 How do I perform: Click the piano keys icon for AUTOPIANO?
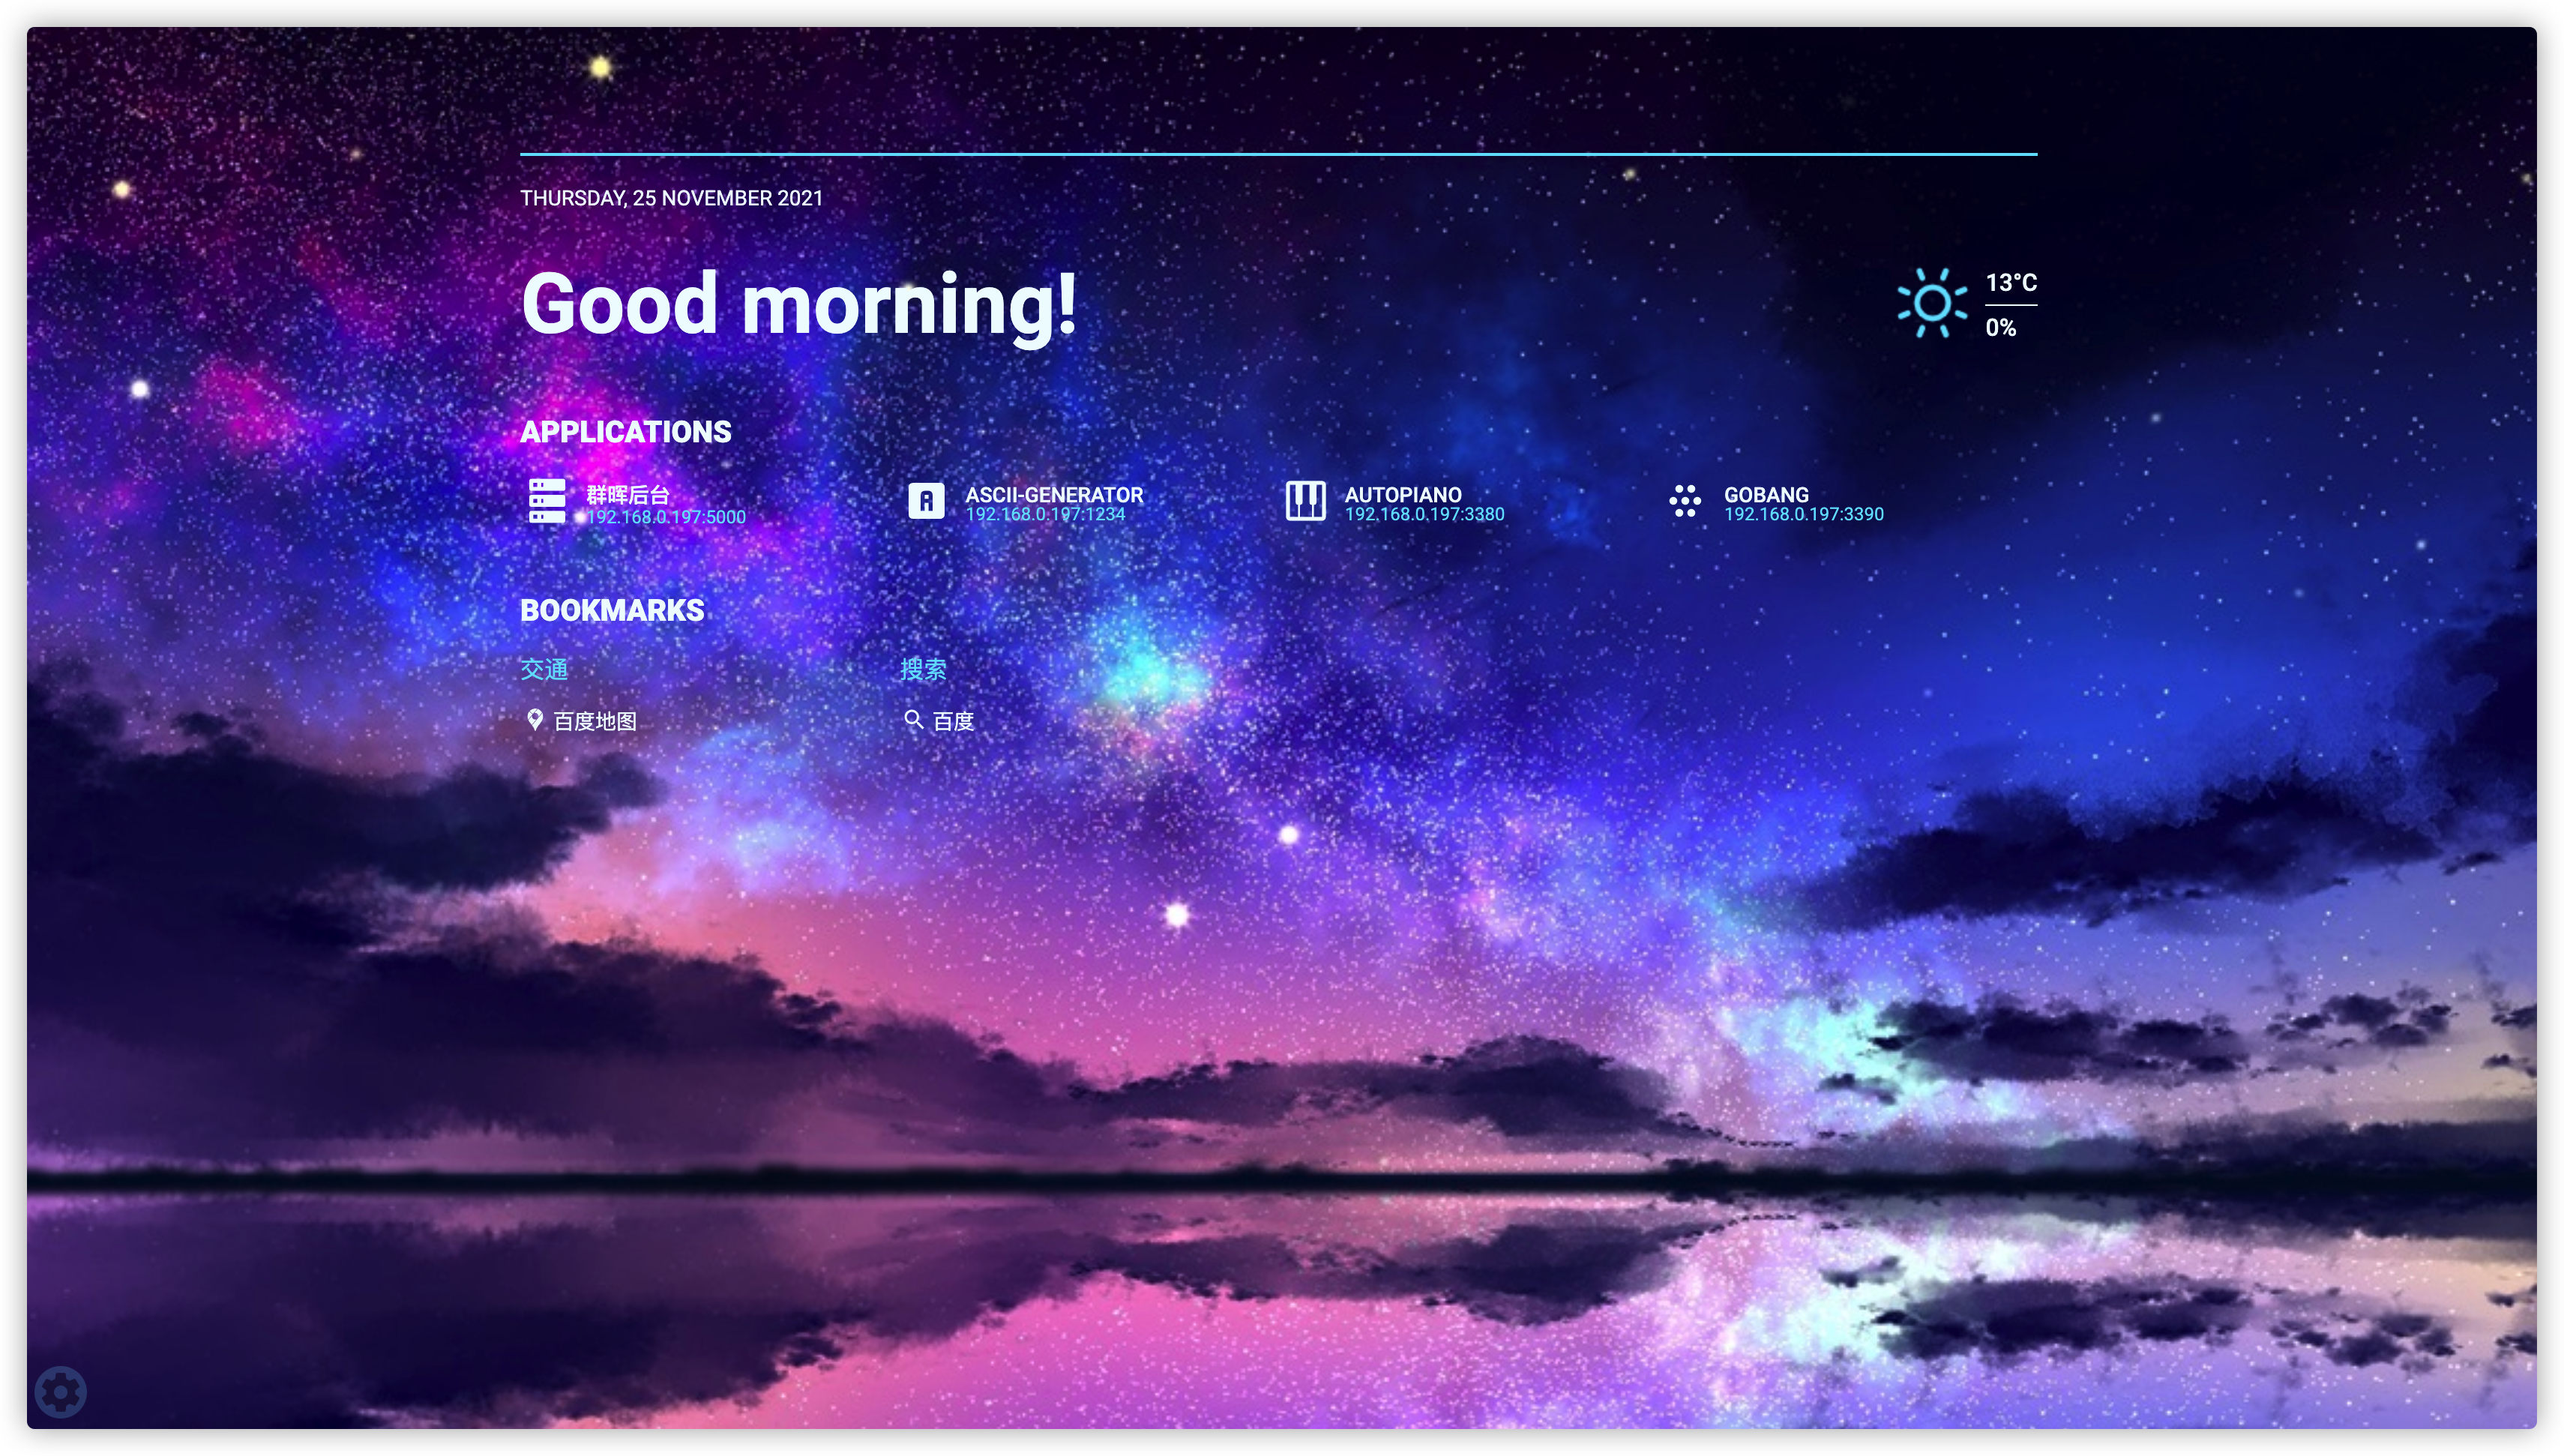pos(1304,500)
